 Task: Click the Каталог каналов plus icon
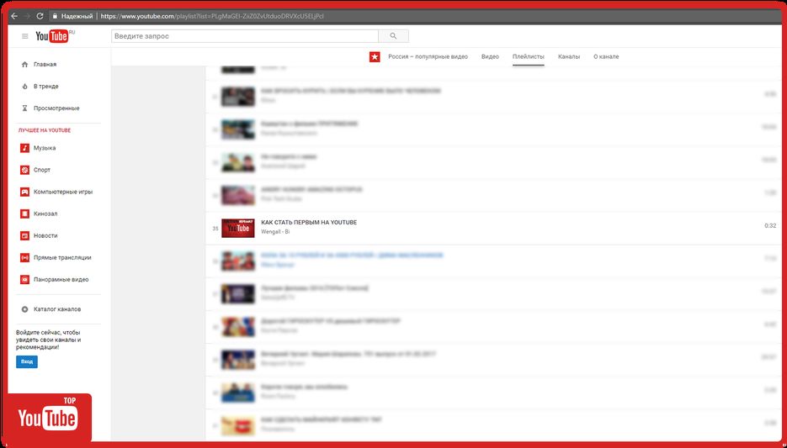click(x=24, y=309)
